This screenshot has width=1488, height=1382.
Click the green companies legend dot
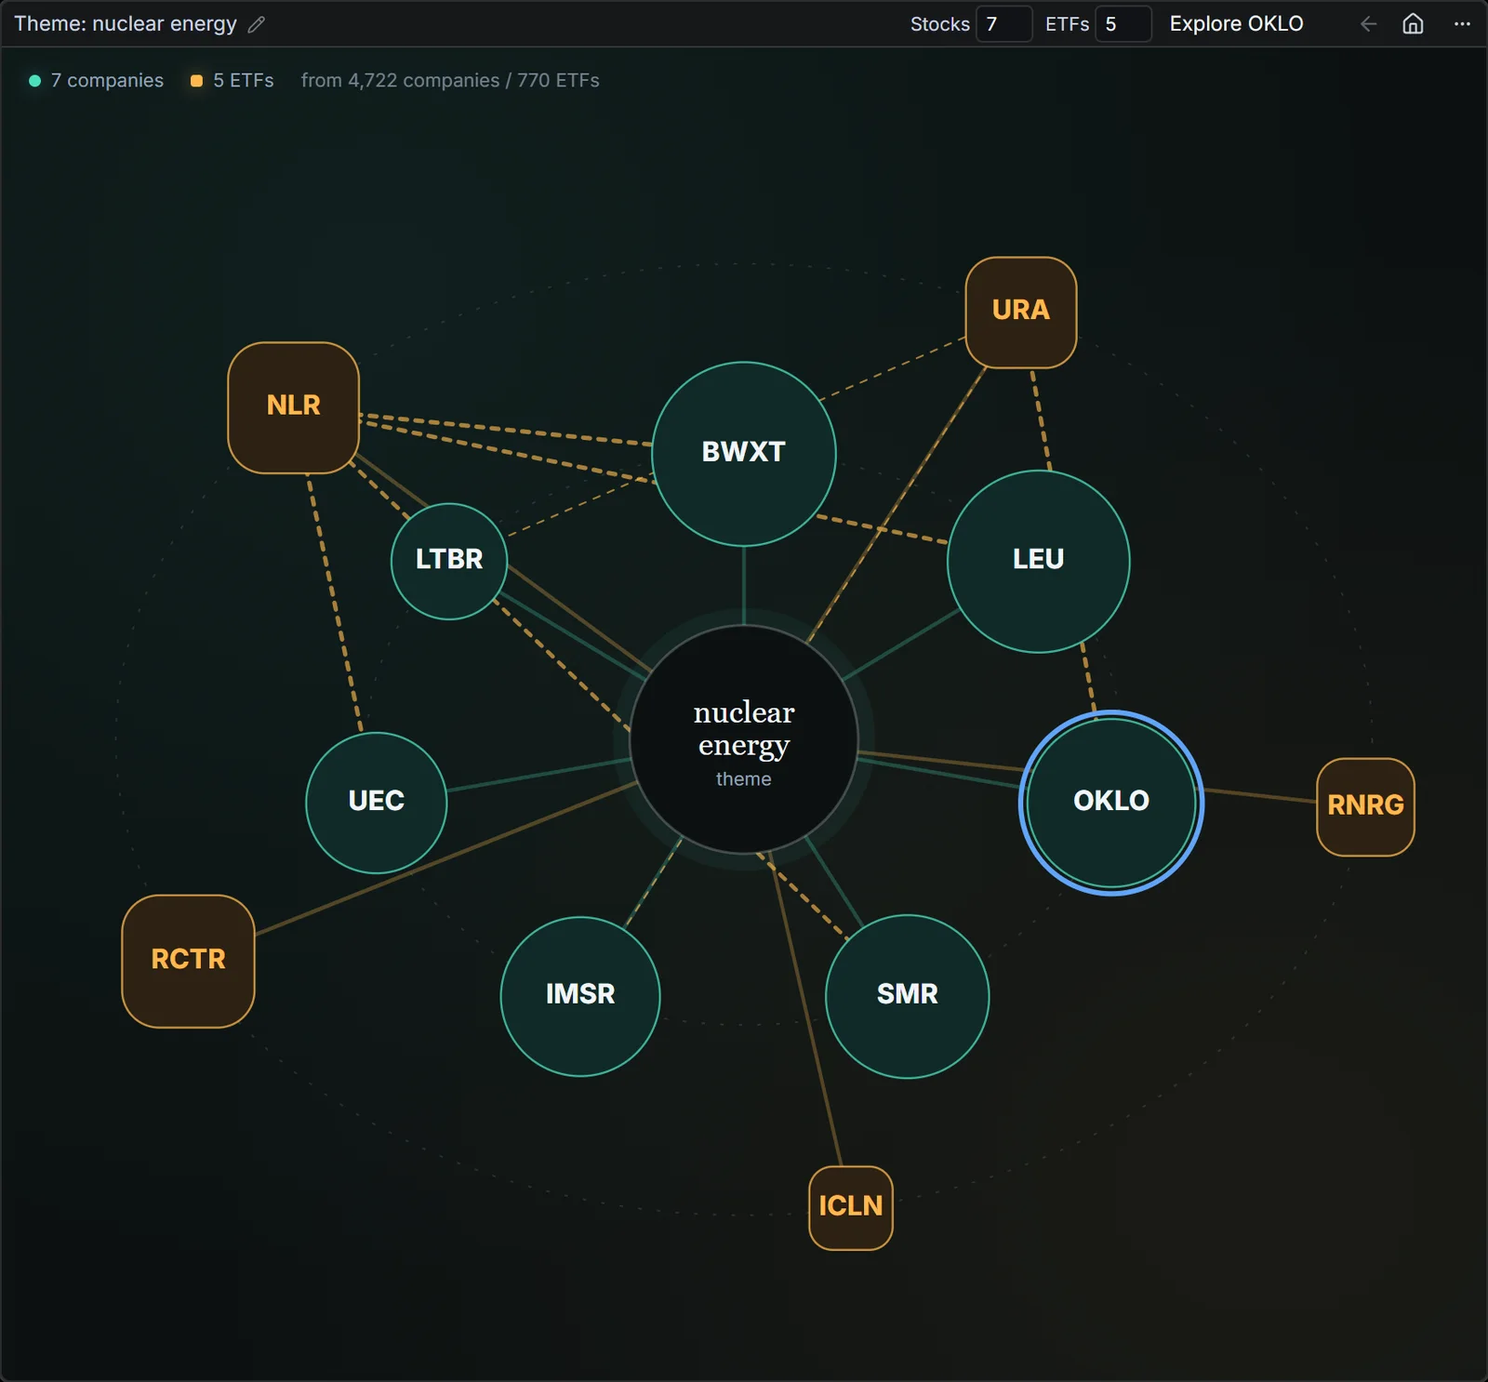35,81
